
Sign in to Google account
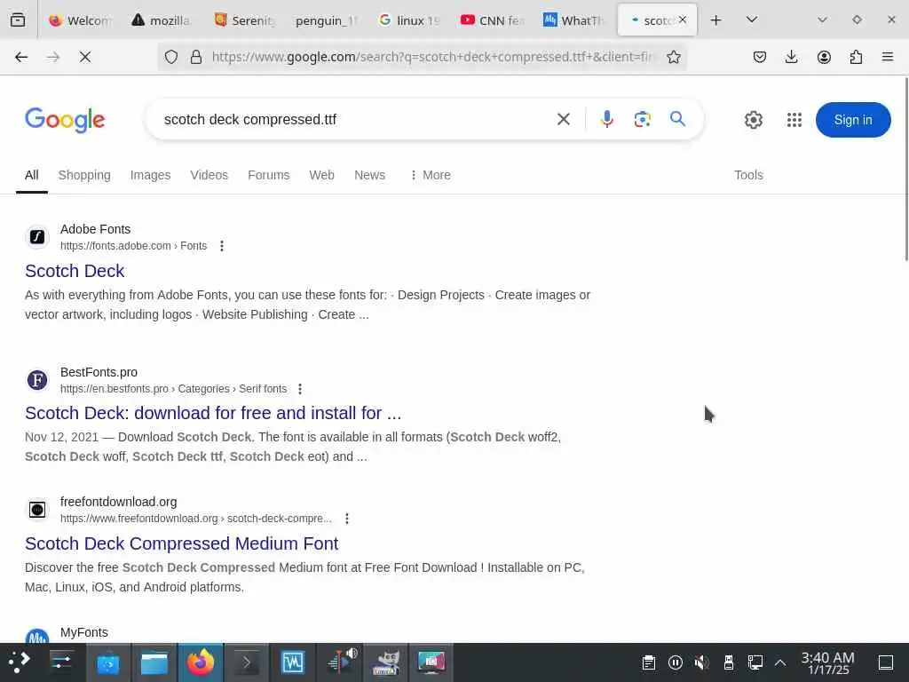coord(853,120)
